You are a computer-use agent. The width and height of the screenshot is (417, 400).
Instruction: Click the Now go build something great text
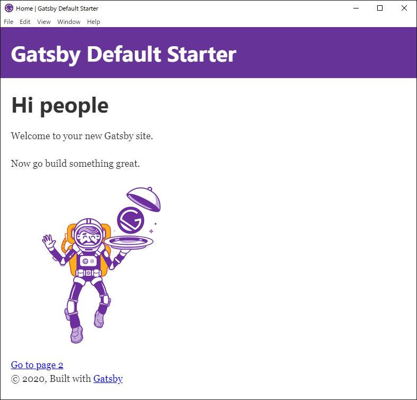pos(75,164)
